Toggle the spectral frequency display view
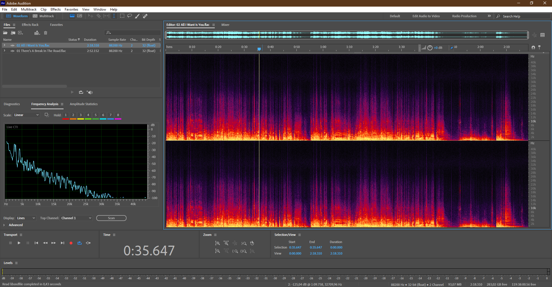Screen dimensions: 552x287 click(72, 16)
